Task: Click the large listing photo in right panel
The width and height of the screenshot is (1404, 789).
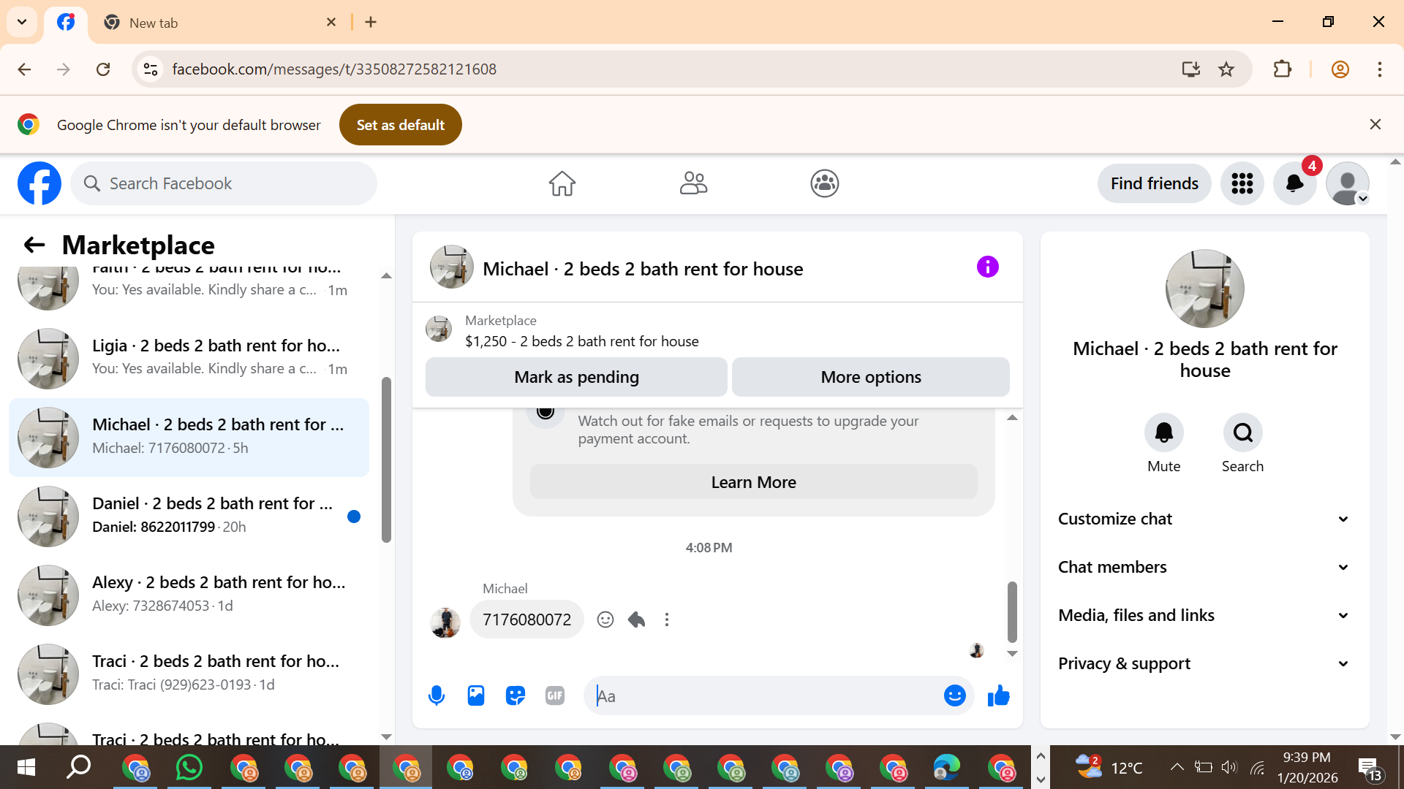Action: [1205, 289]
